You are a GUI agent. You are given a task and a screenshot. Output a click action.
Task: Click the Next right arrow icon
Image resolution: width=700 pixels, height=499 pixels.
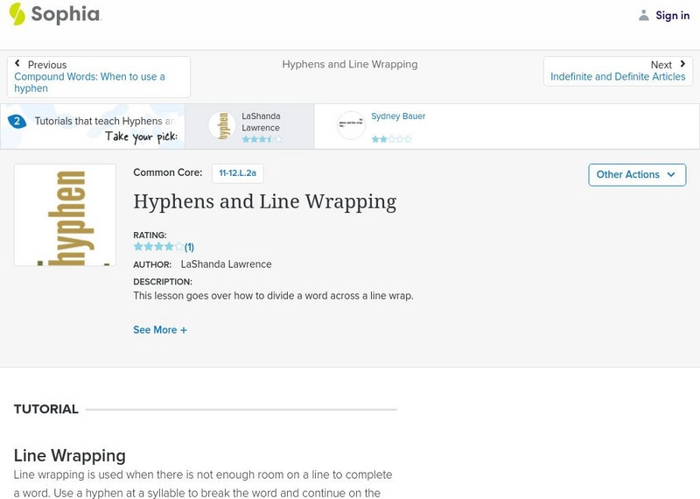682,64
